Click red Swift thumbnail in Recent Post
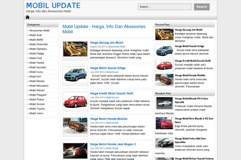The height and width of the screenshot is (160, 241). click(x=164, y=65)
